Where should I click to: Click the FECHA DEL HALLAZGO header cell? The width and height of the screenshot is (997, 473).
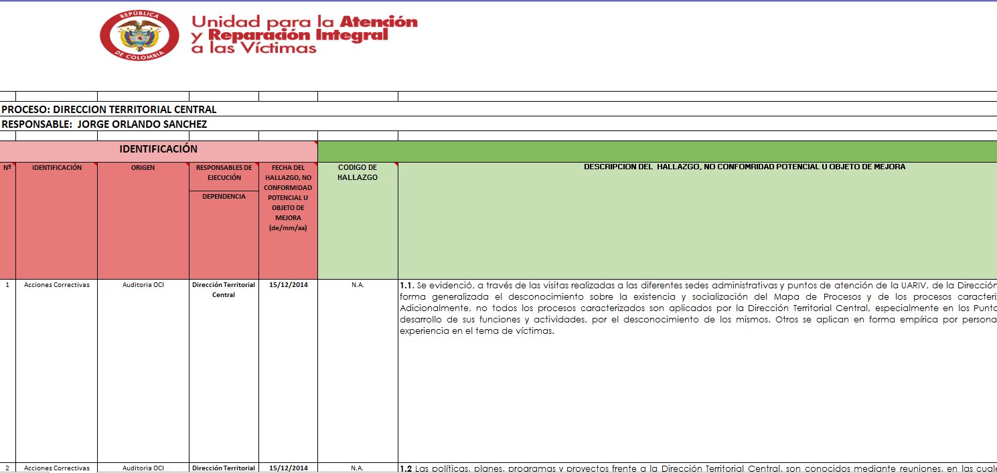point(288,220)
